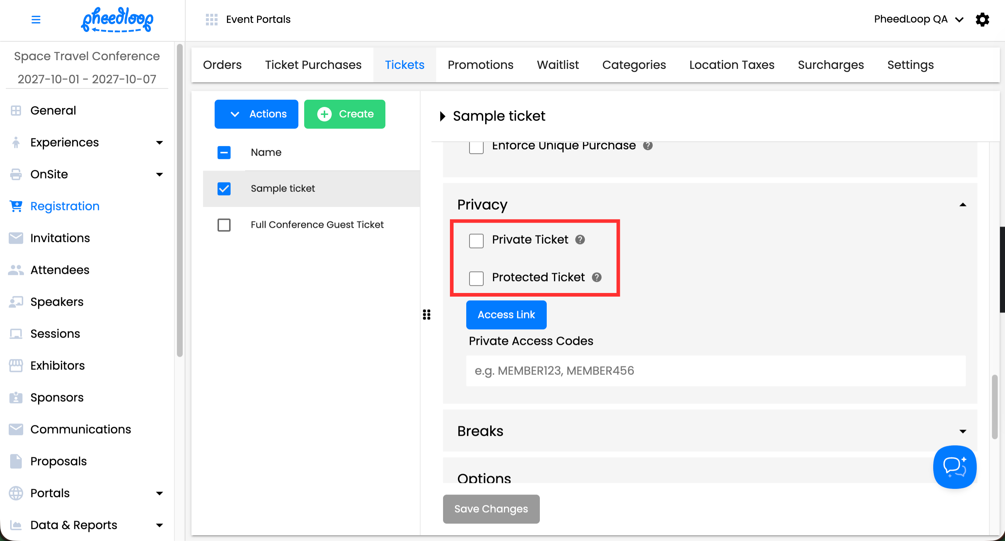Click Private Ticket help icon
The width and height of the screenshot is (1005, 541).
tap(580, 239)
